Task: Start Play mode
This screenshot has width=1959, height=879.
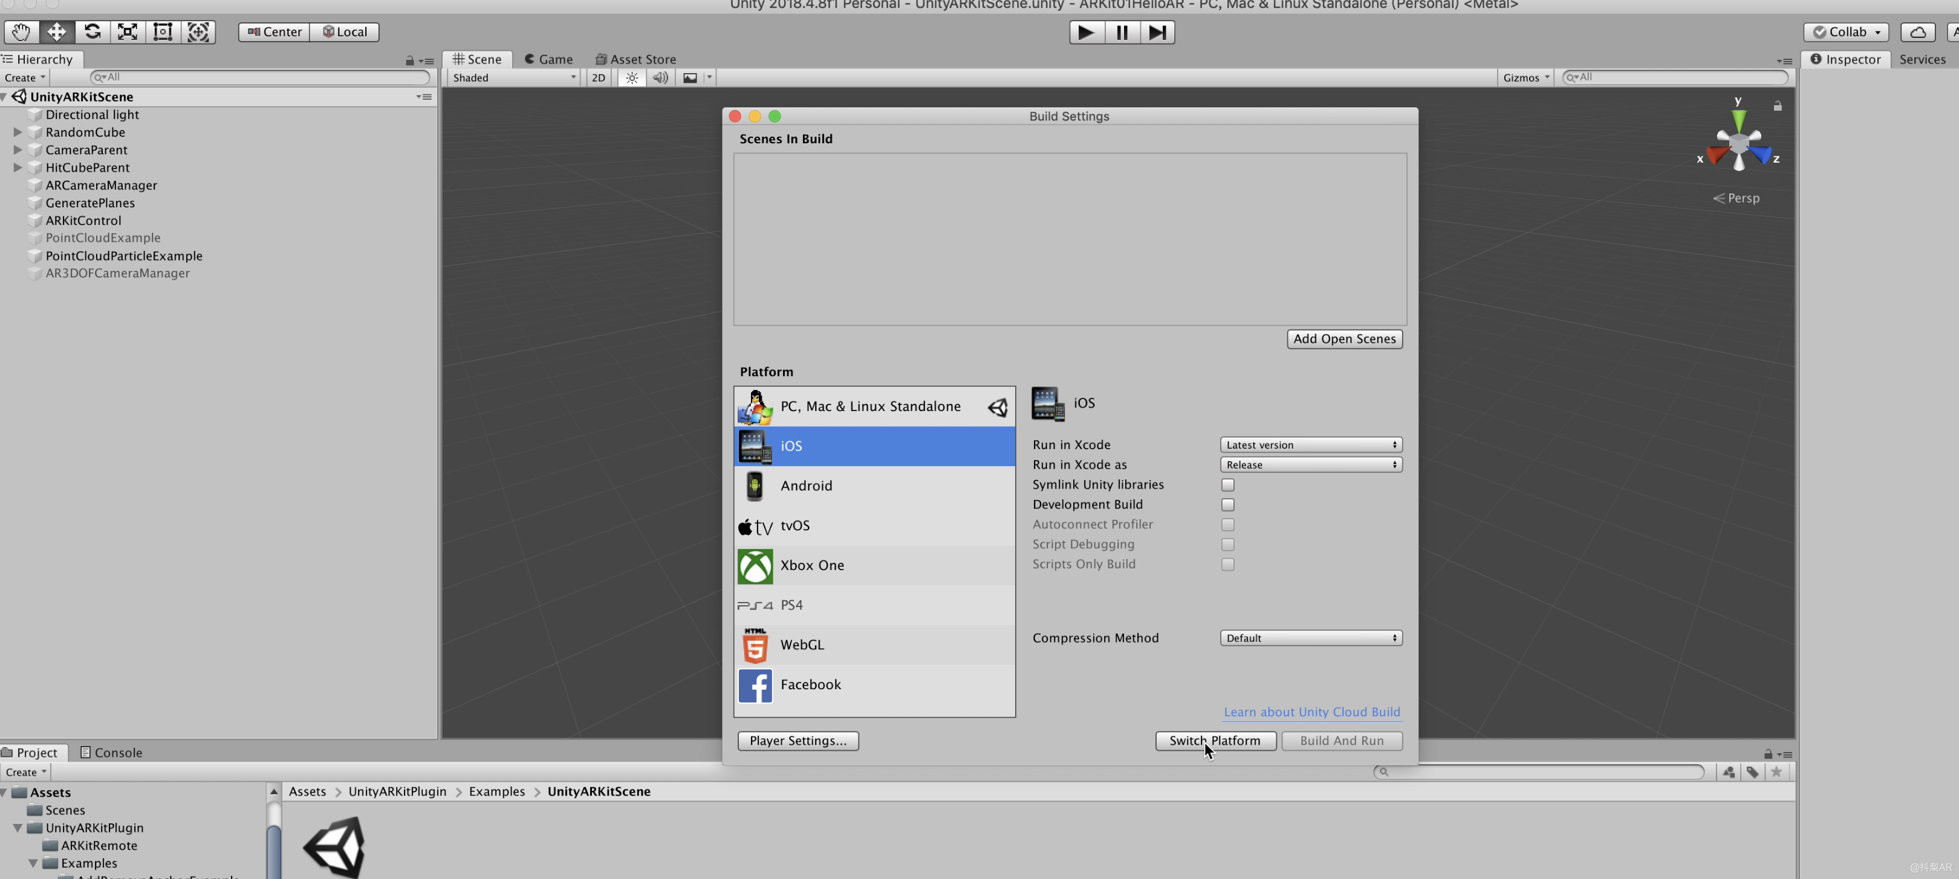Action: click(x=1087, y=32)
